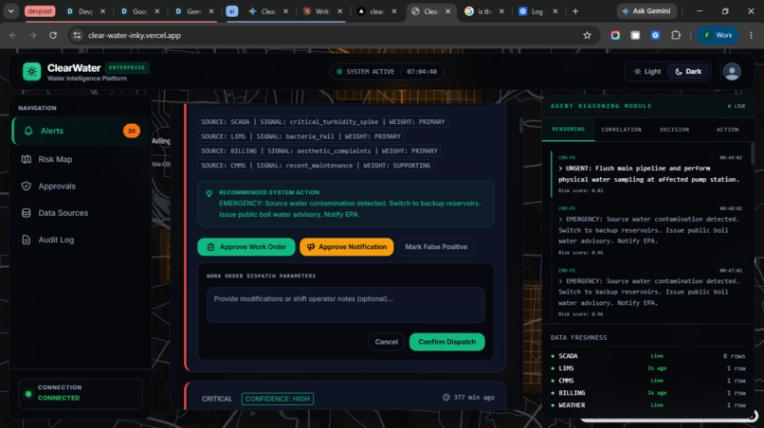Open Ask Gemini
Image resolution: width=764 pixels, height=428 pixels.
click(x=646, y=11)
